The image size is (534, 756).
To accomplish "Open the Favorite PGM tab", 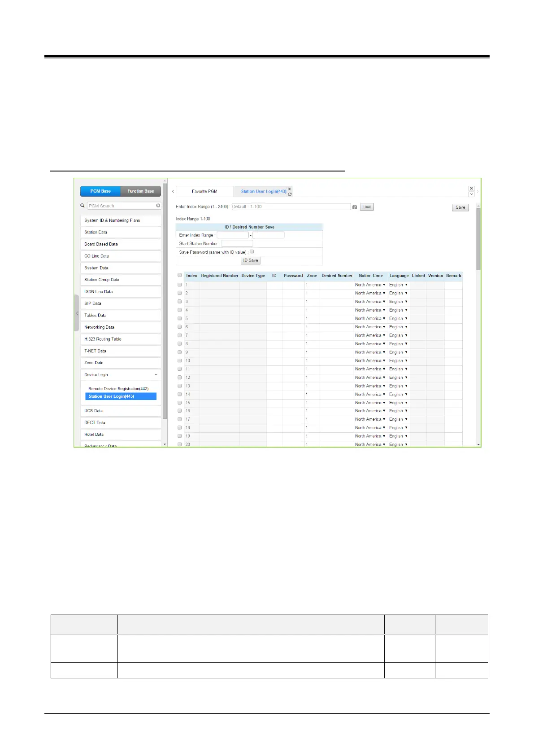I will tap(204, 191).
